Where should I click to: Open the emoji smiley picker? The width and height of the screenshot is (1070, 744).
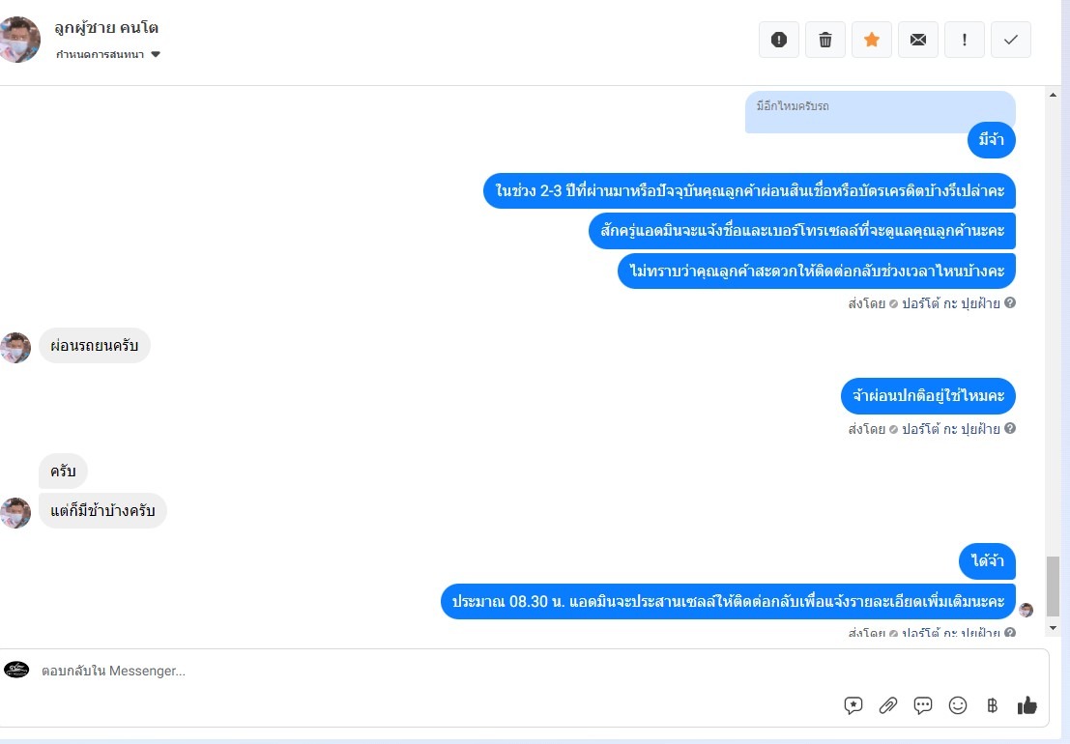(x=958, y=705)
